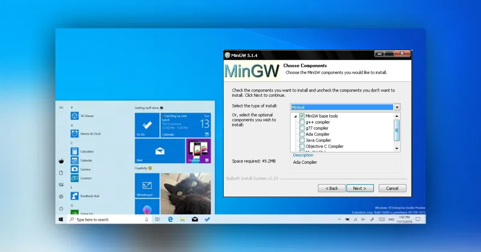Check the g++ compiler checkbox
The width and height of the screenshot is (481, 252).
point(302,122)
